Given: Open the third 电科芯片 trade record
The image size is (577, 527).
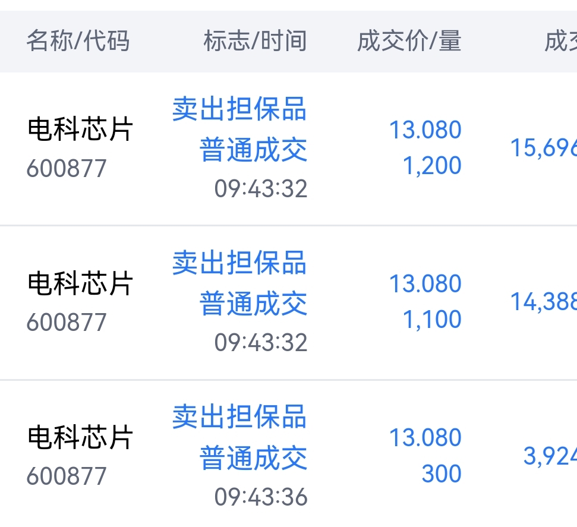Looking at the screenshot, I should point(289,454).
